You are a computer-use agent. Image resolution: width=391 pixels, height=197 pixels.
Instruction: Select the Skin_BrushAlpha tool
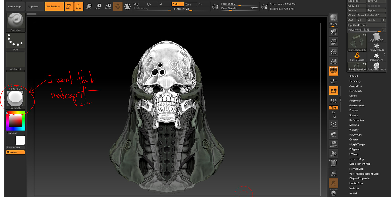(x=377, y=66)
